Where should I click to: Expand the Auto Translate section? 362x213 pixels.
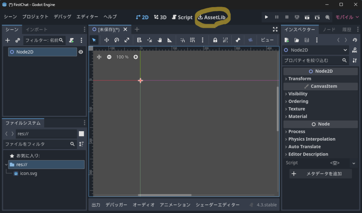click(x=320, y=147)
